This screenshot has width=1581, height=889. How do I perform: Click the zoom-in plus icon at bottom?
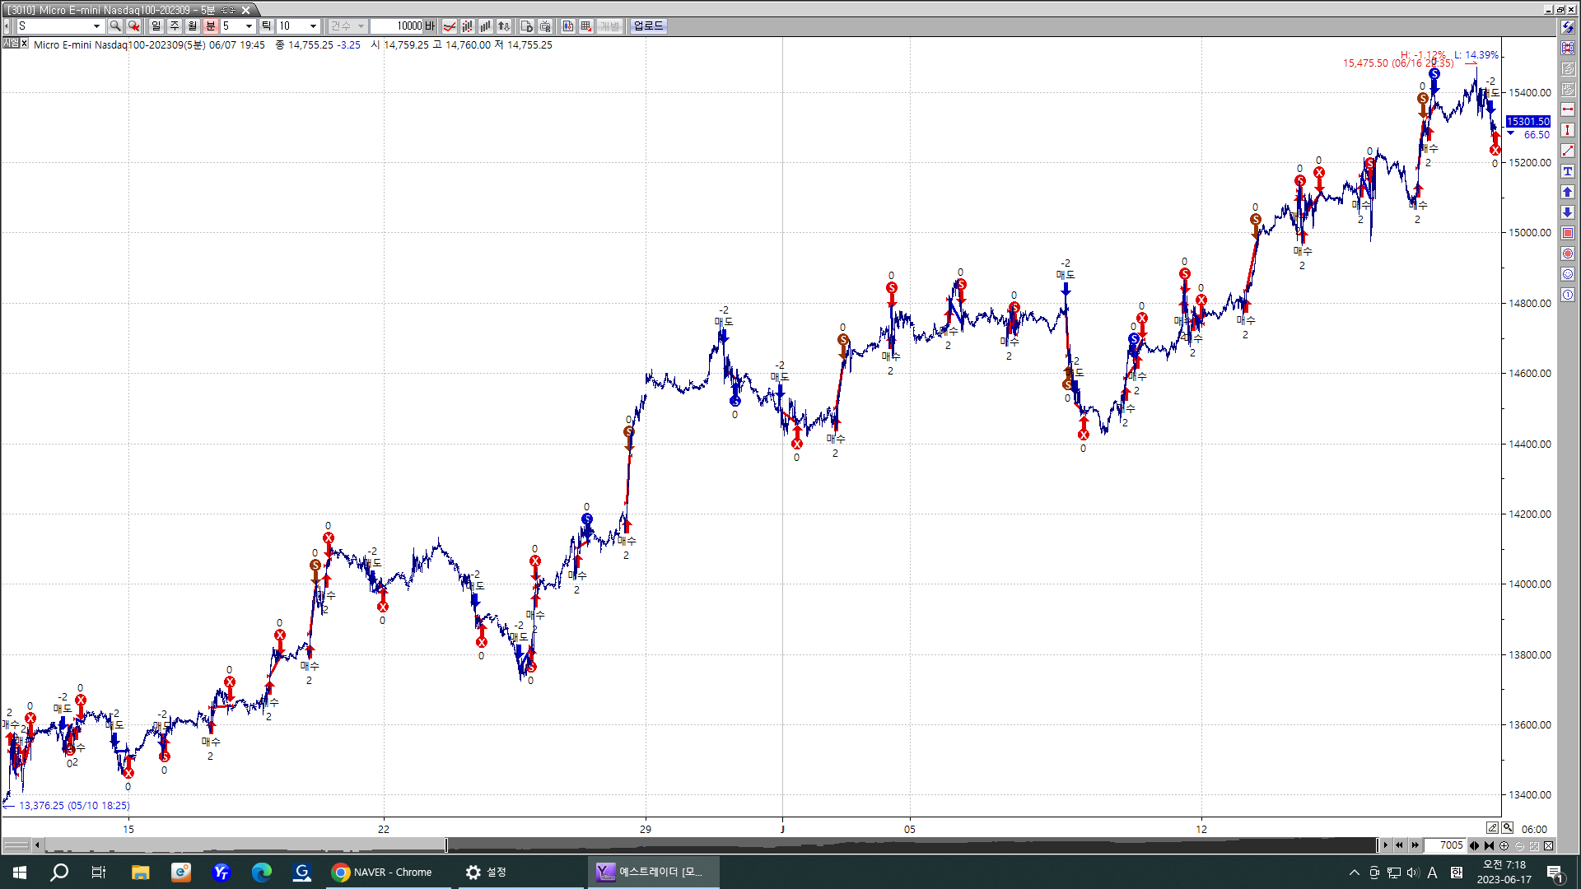pyautogui.click(x=1504, y=845)
